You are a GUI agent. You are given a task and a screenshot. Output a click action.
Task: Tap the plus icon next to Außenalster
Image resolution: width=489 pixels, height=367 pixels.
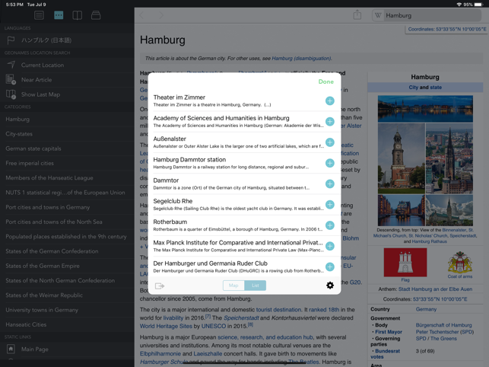(329, 142)
